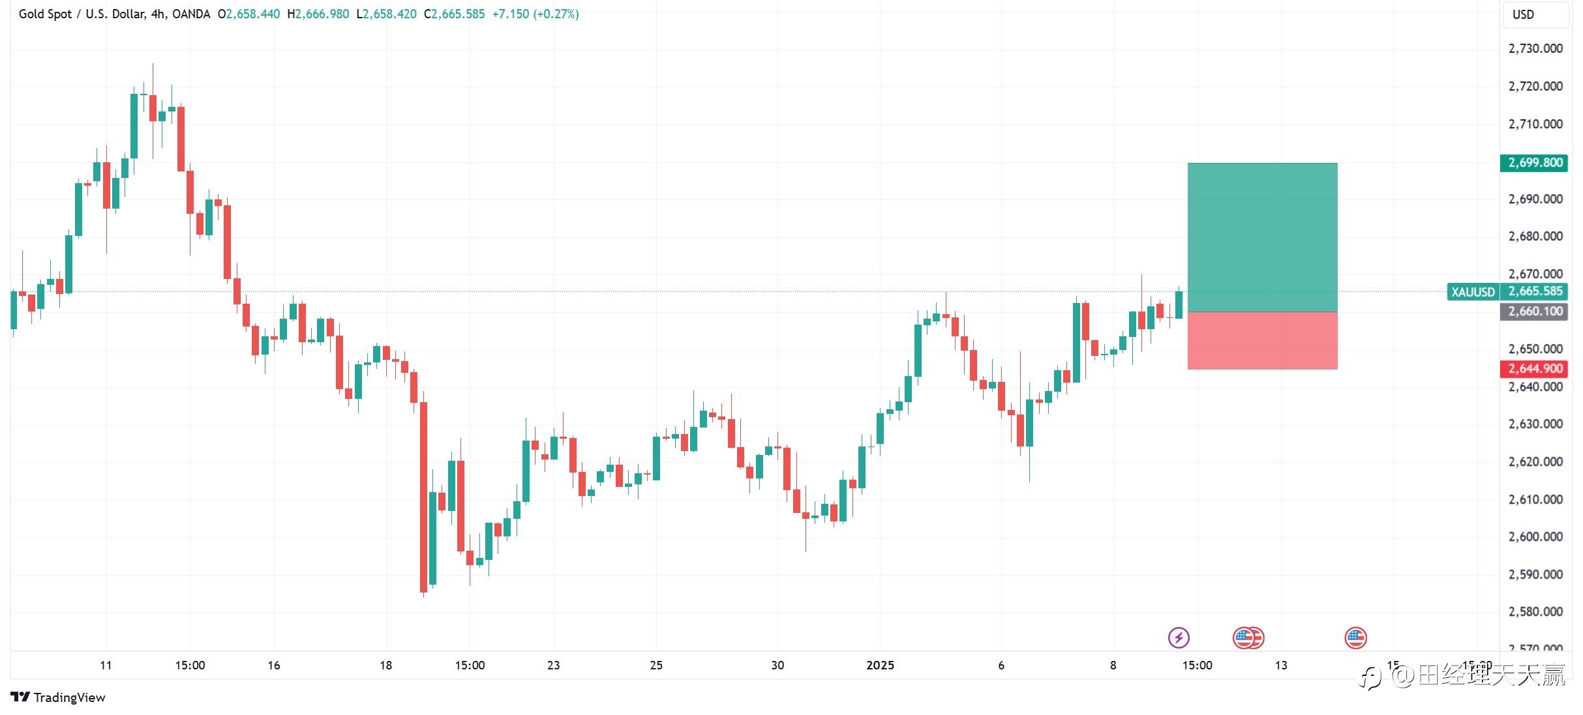Select the green profit zone of long position
Screen dimensions: 1583x715
pos(1262,237)
